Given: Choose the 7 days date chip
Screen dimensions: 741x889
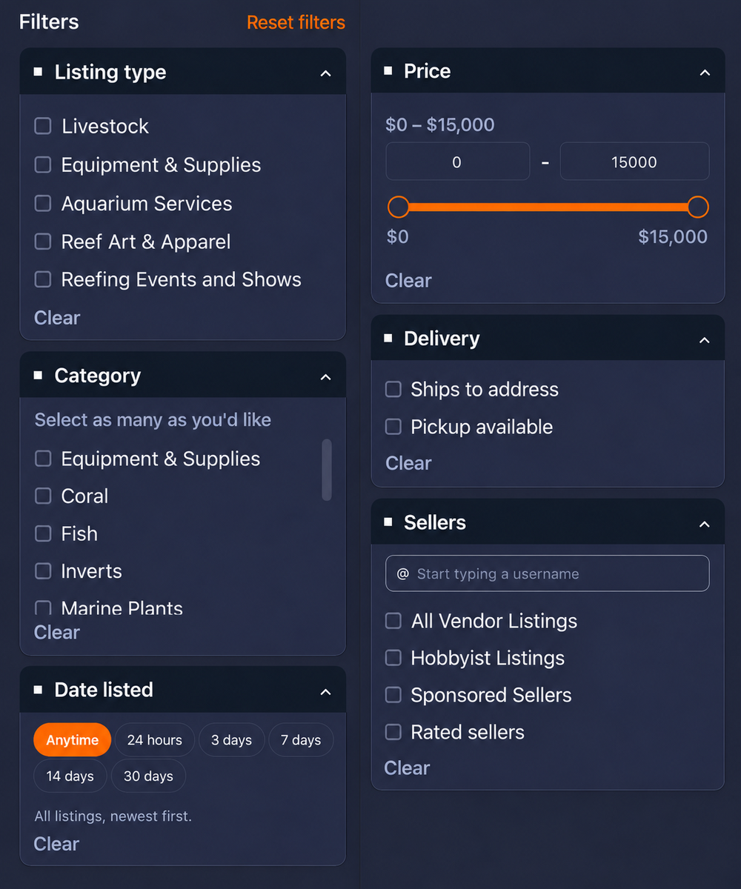Looking at the screenshot, I should click(x=301, y=740).
